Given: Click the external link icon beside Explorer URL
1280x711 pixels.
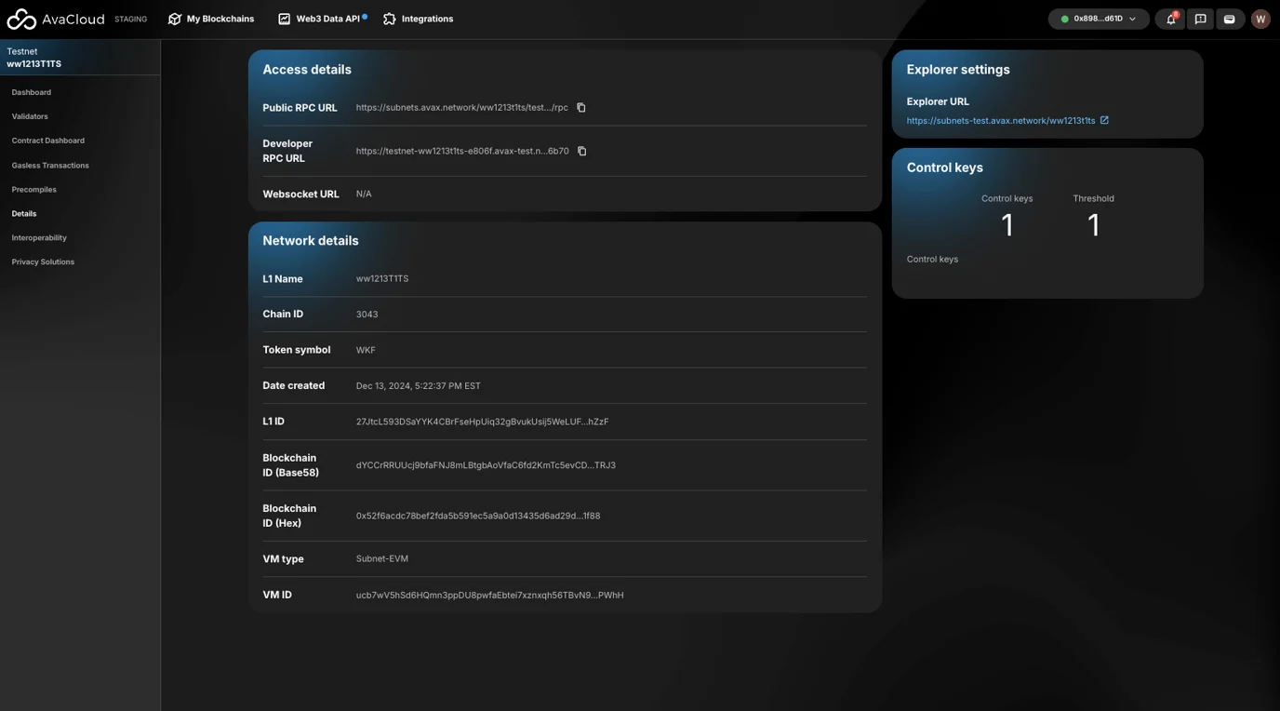Looking at the screenshot, I should pyautogui.click(x=1104, y=120).
